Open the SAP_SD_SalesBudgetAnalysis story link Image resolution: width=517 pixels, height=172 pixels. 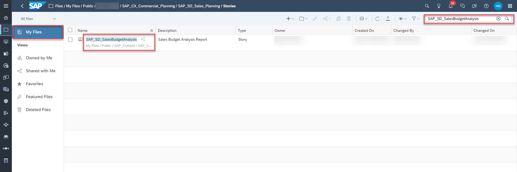pos(111,39)
